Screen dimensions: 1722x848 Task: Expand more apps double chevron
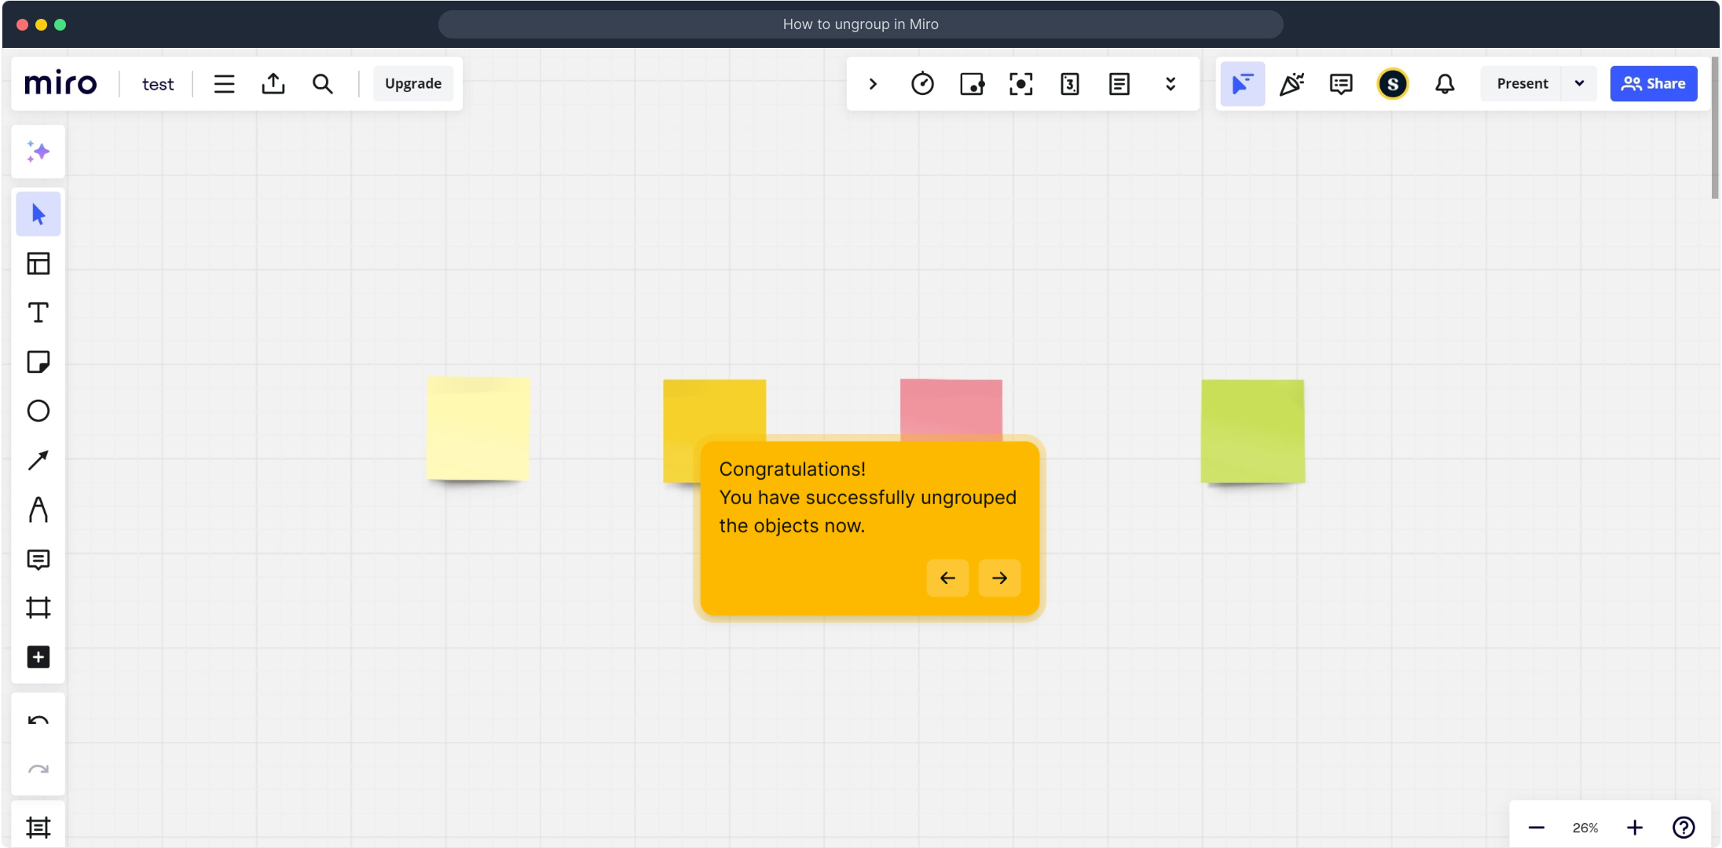pyautogui.click(x=1171, y=84)
